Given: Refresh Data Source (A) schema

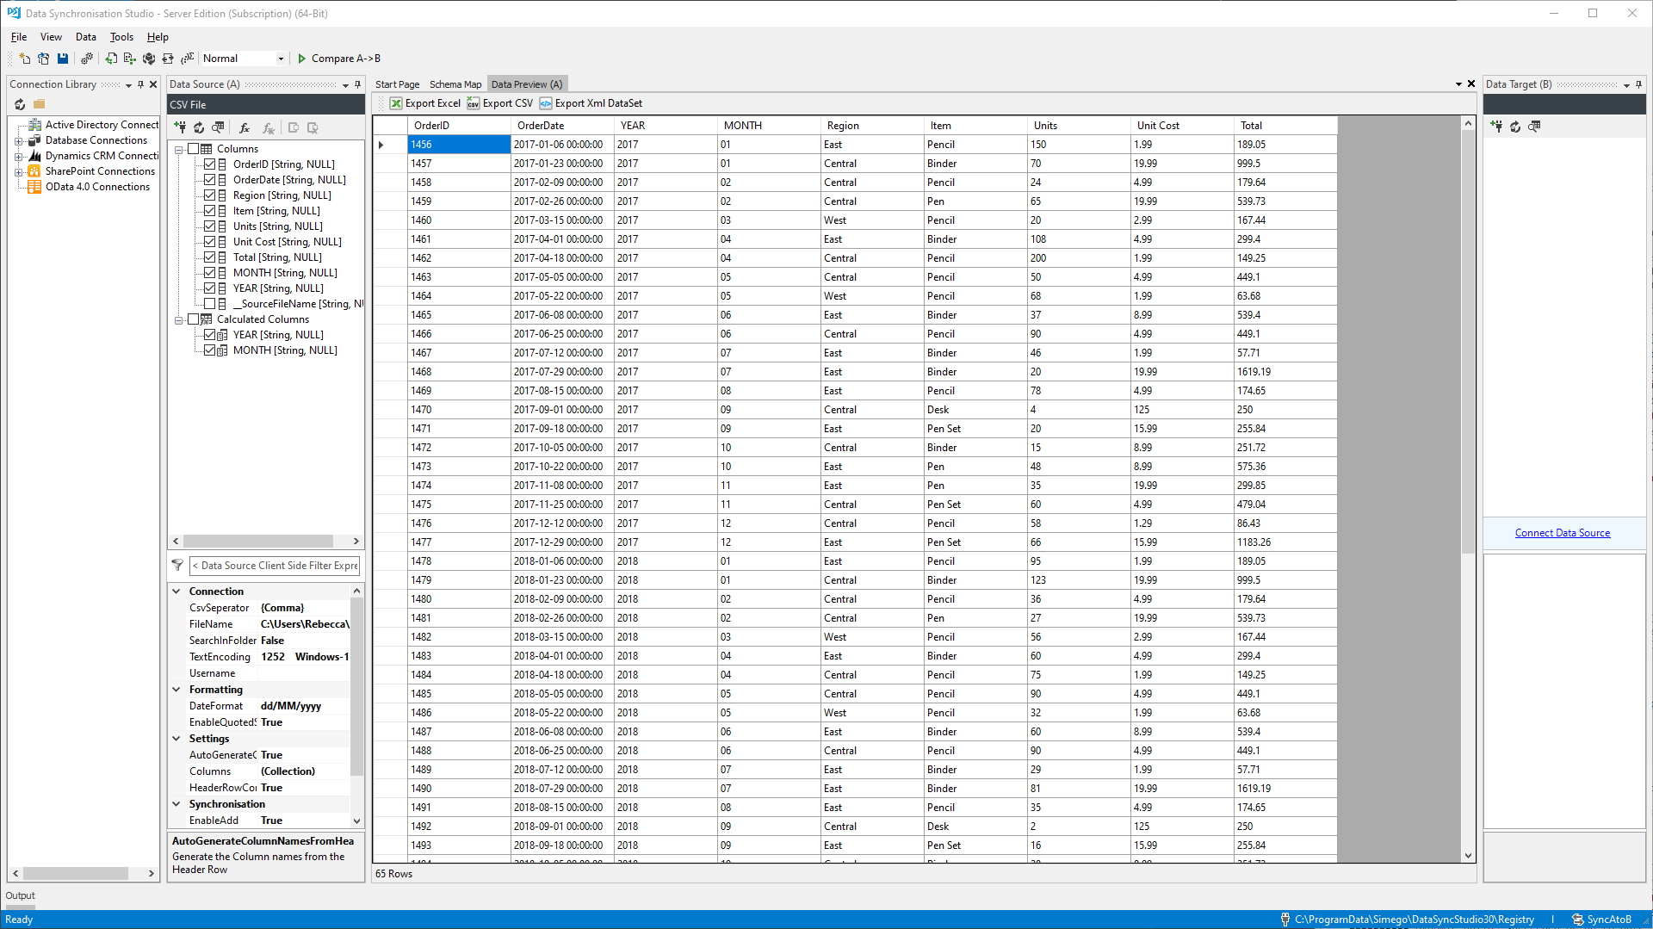Looking at the screenshot, I should (199, 127).
